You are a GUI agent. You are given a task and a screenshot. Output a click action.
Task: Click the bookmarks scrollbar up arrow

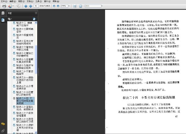36,23
